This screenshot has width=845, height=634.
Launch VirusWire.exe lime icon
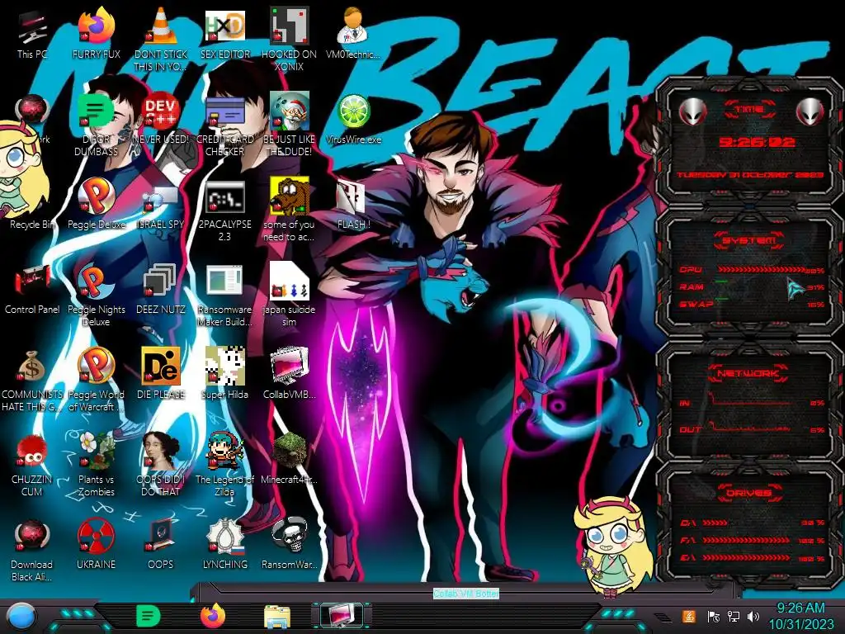point(353,119)
